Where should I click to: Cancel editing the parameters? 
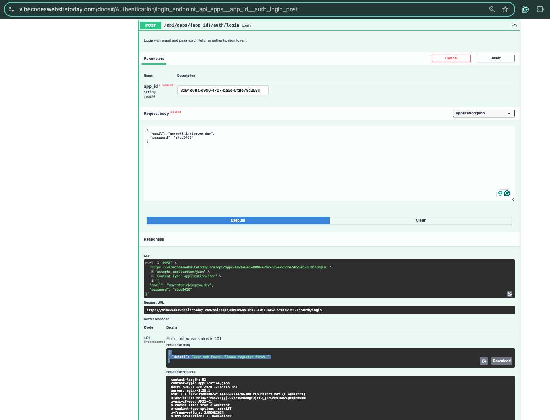(x=451, y=58)
